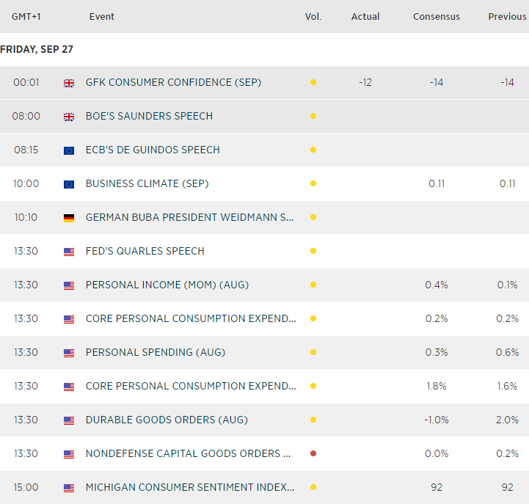Open the Personal Spending (Aug) event details
529x504 pixels.
[155, 352]
